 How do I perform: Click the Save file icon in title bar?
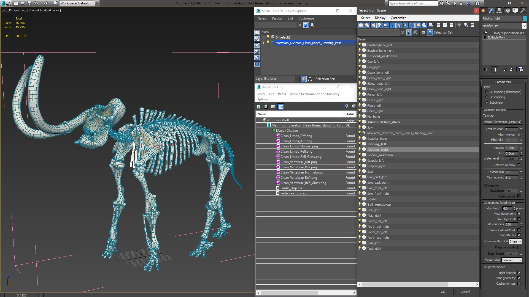(29, 3)
